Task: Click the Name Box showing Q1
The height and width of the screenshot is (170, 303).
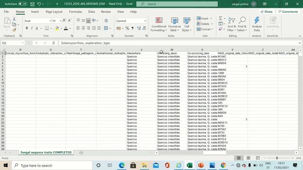Action: click(x=13, y=43)
